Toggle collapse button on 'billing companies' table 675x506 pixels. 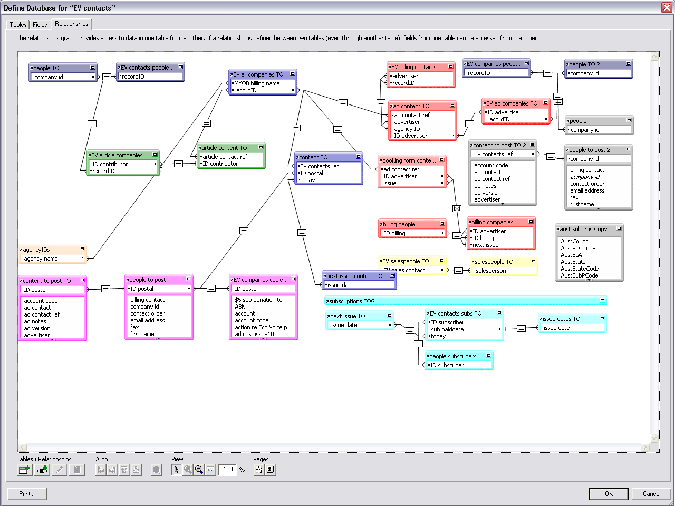click(531, 222)
